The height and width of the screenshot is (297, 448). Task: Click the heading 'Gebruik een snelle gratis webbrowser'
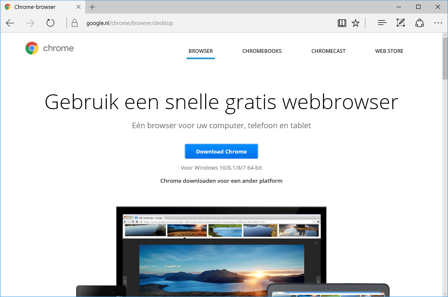tap(221, 102)
